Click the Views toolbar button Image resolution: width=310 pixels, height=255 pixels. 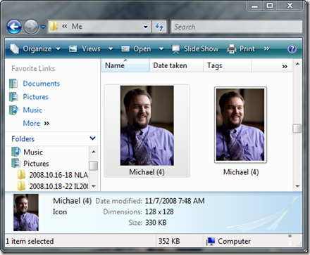pos(85,48)
